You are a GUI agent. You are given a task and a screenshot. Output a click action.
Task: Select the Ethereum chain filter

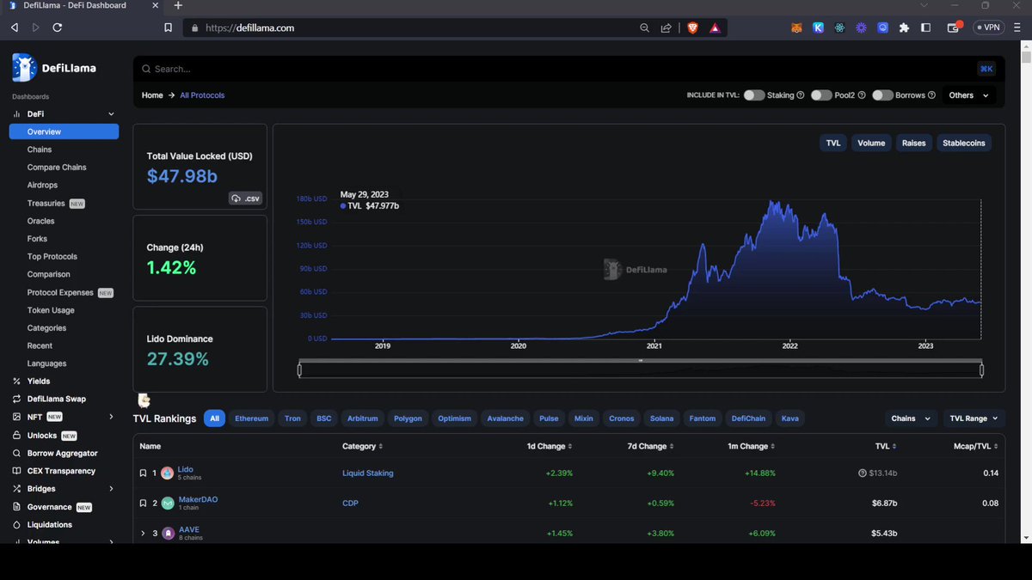click(251, 418)
